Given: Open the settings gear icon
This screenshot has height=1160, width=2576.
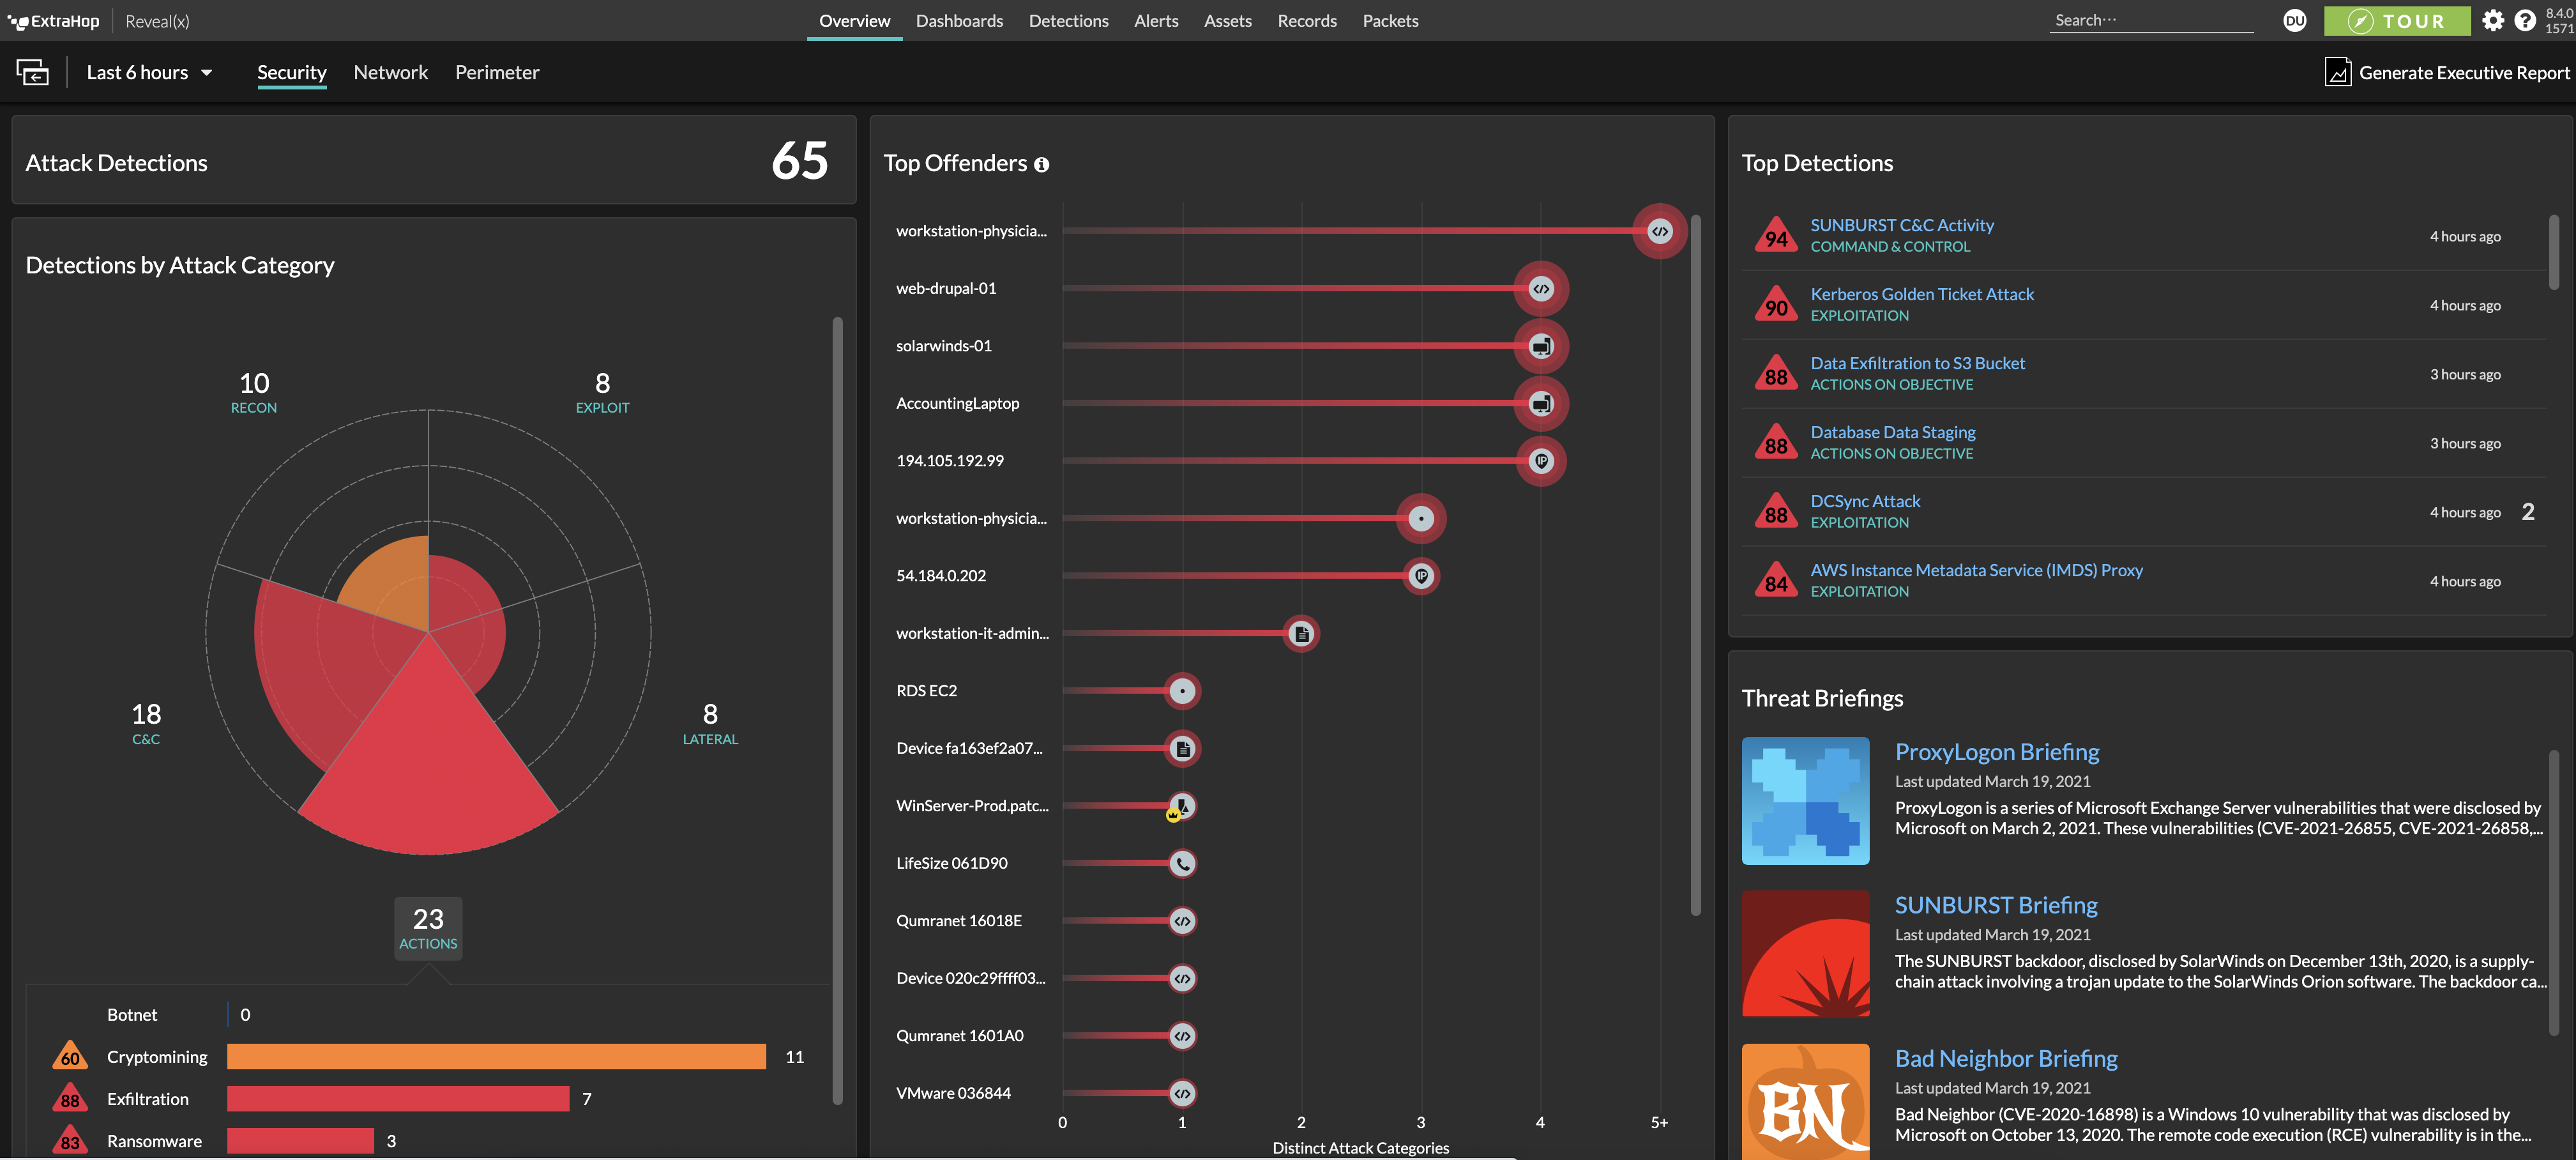Looking at the screenshot, I should [2493, 20].
